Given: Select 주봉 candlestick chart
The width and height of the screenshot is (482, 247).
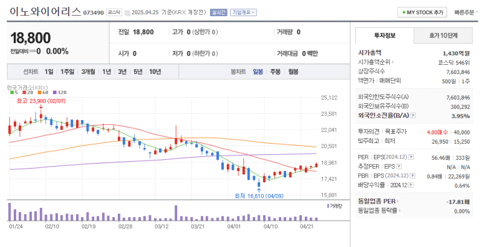Looking at the screenshot, I should 276,72.
